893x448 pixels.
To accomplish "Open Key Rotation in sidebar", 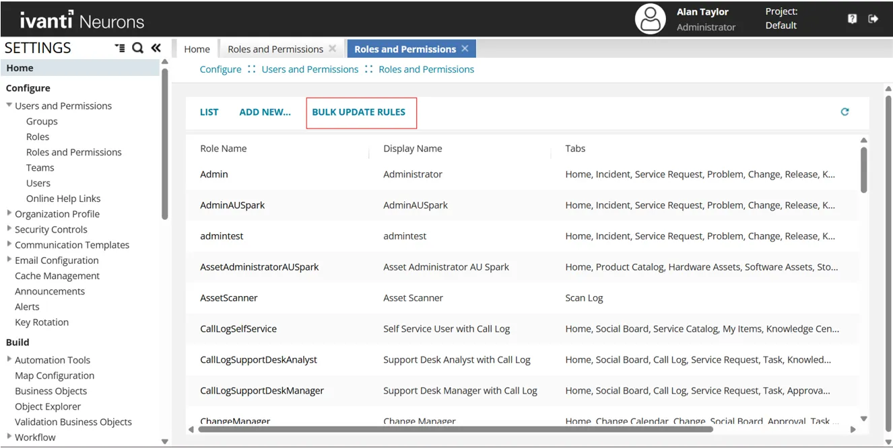I will [x=42, y=322].
